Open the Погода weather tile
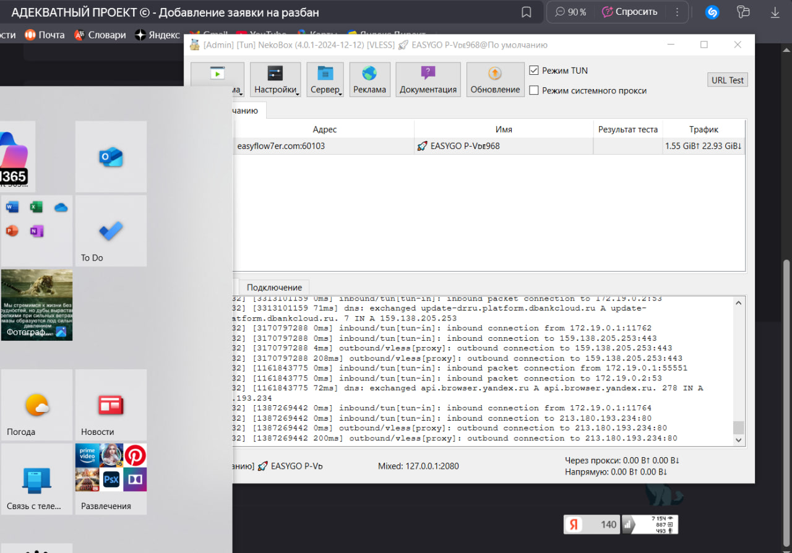Viewport: 792px width, 553px height. pyautogui.click(x=37, y=405)
